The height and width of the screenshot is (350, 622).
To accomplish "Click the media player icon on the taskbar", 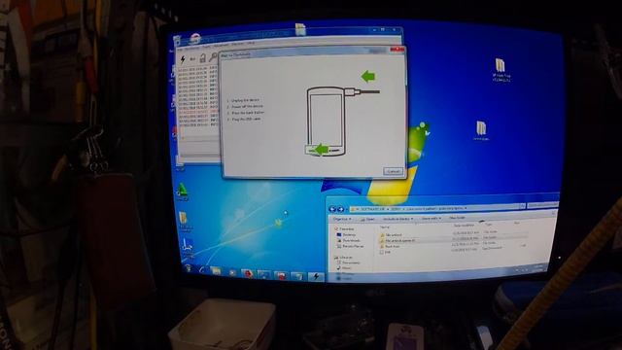I will pos(232,272).
